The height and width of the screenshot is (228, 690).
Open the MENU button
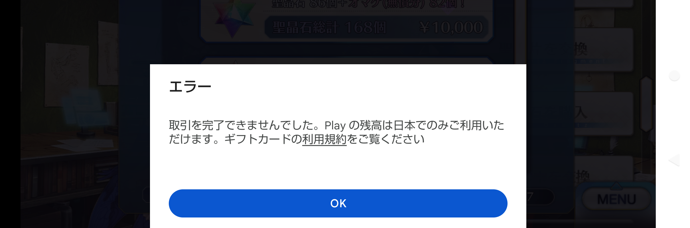pyautogui.click(x=616, y=199)
